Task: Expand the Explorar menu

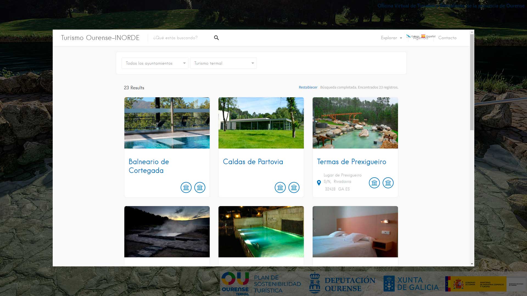Action: pos(391,38)
